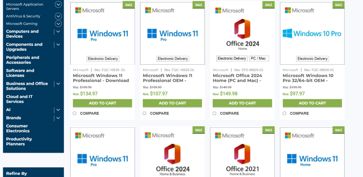Click bottom-row Windows 11 Pro image without sale badge

click(102, 160)
